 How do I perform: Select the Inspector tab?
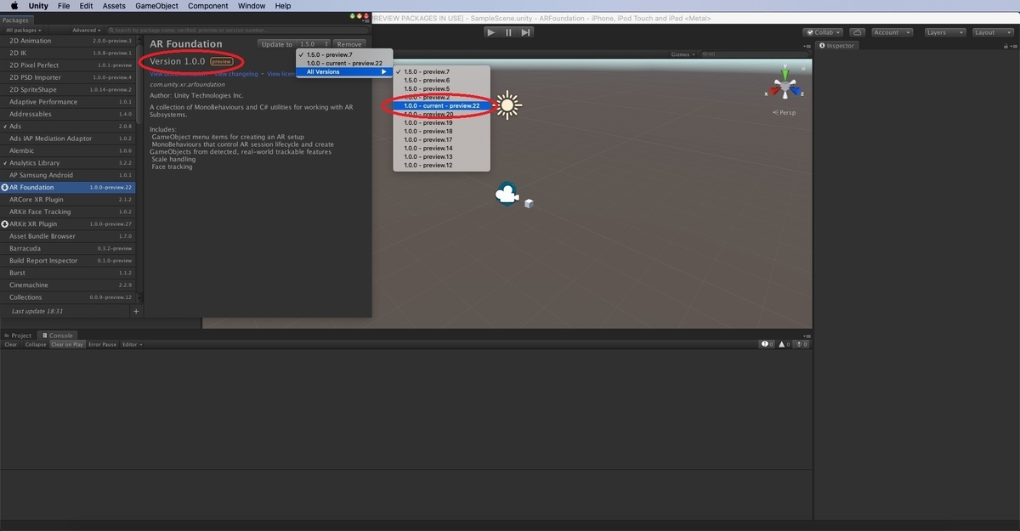[x=837, y=45]
